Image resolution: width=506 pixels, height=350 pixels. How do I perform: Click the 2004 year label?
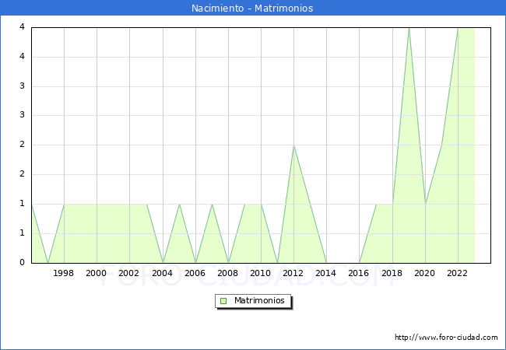pos(162,273)
